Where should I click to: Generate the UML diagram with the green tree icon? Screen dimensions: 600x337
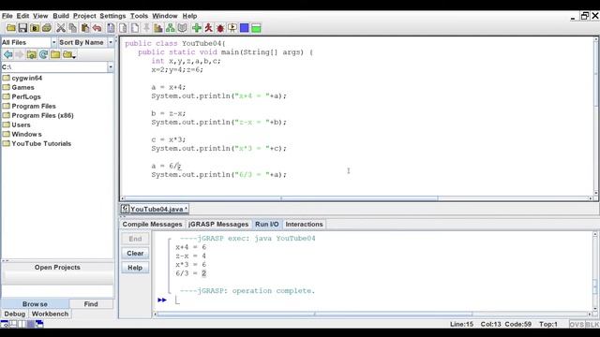tap(171, 28)
